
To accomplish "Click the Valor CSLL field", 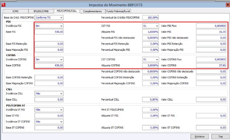I will [x=211, y=99].
